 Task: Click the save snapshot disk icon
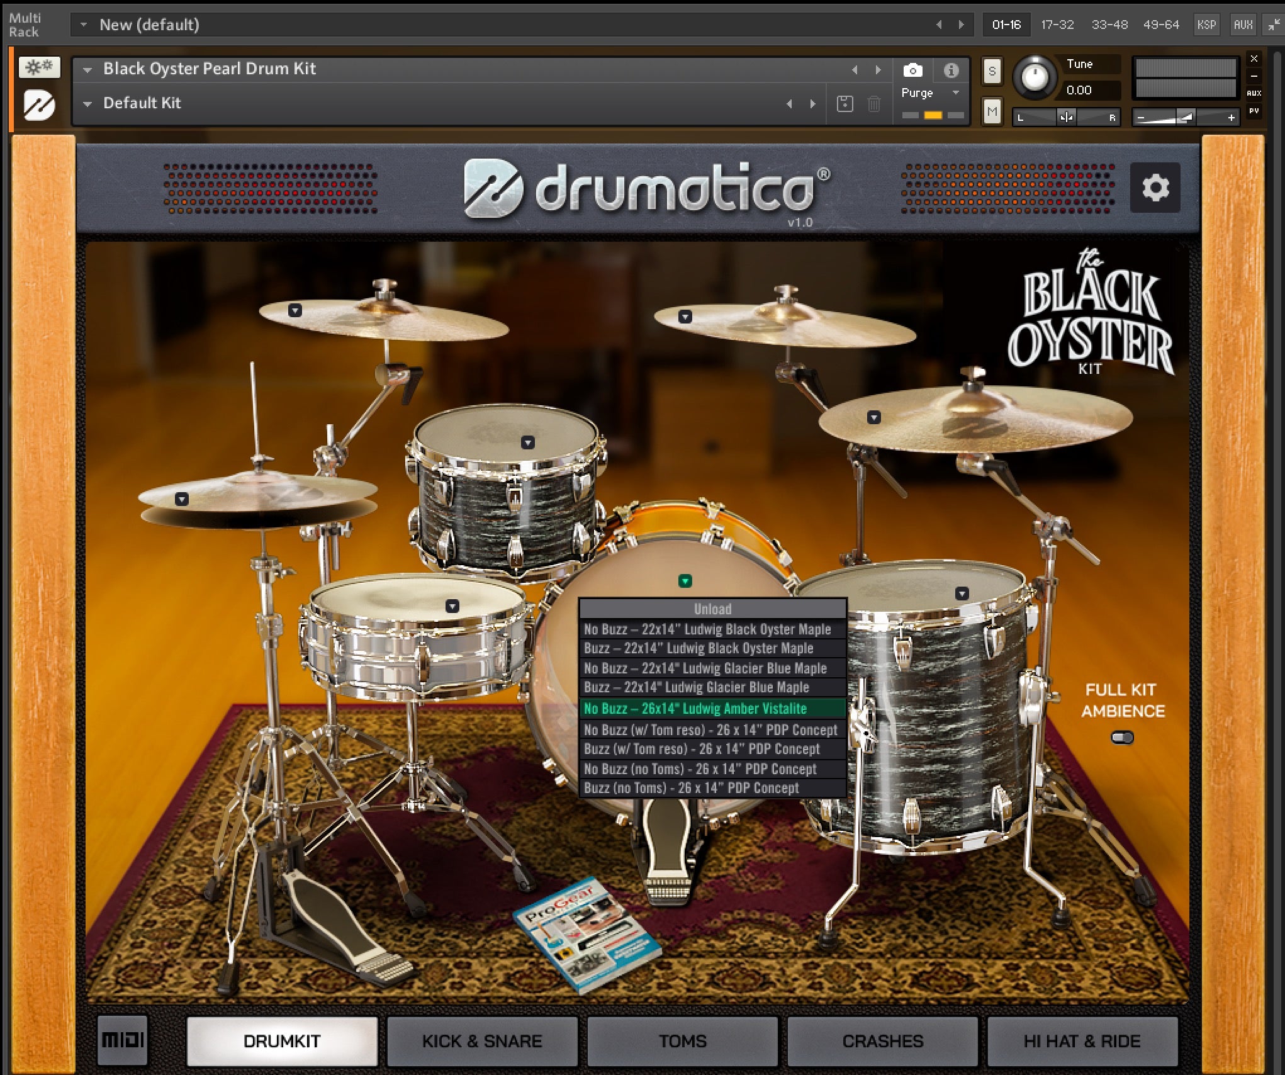[845, 104]
